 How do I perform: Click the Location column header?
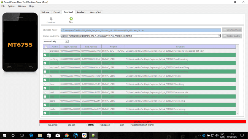click(180, 47)
